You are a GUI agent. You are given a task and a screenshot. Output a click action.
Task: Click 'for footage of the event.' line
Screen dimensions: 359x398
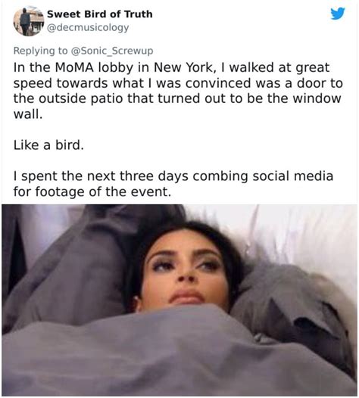point(92,191)
